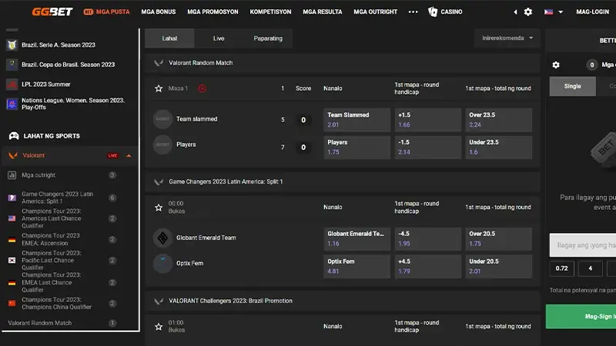The width and height of the screenshot is (616, 346).
Task: Open betslip settings gear icon
Action: (556, 65)
